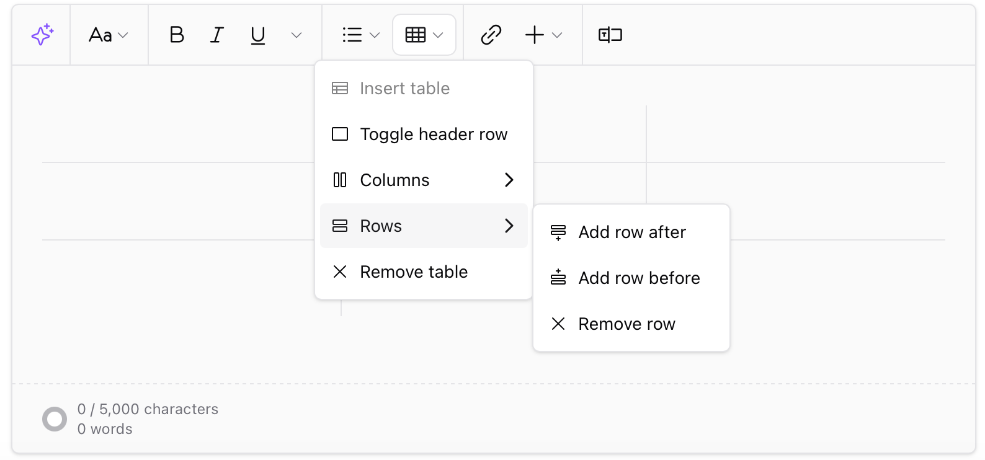Expand the Columns submenu
This screenshot has width=985, height=460.
pyautogui.click(x=394, y=180)
